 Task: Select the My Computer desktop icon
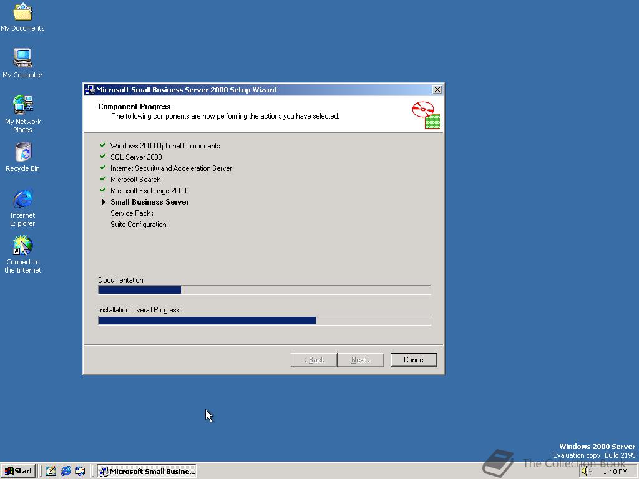click(22, 63)
